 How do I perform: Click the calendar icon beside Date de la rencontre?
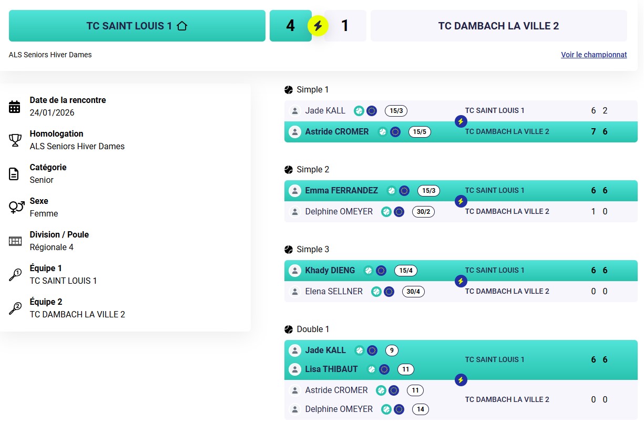click(15, 107)
